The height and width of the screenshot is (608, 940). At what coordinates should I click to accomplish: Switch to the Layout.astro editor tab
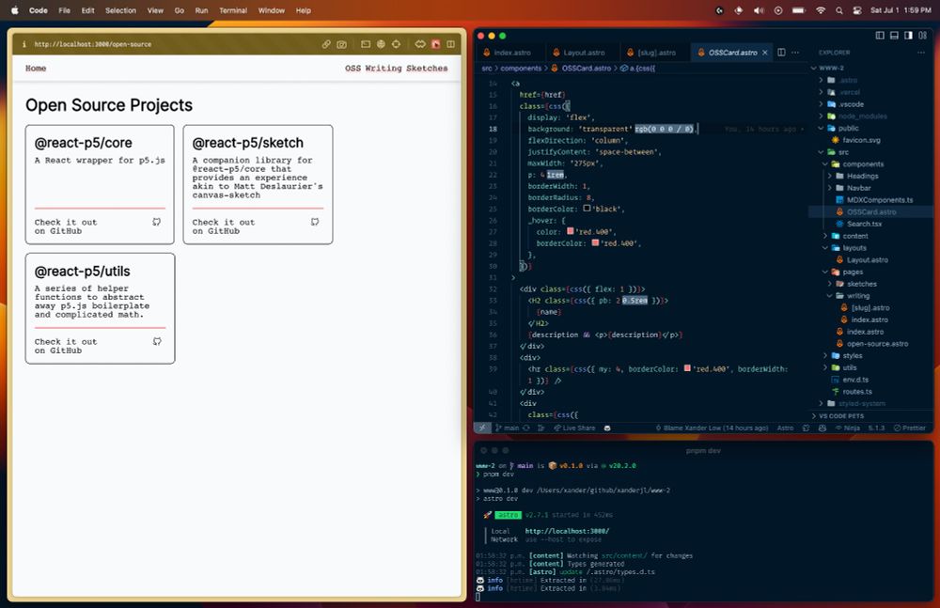coord(584,53)
